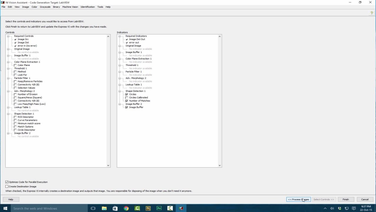Enable the Selection Values control
The image size is (376, 212).
tap(15, 88)
